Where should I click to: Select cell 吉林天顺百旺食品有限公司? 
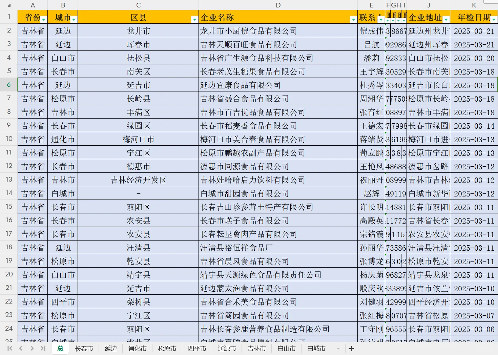[x=278, y=44]
